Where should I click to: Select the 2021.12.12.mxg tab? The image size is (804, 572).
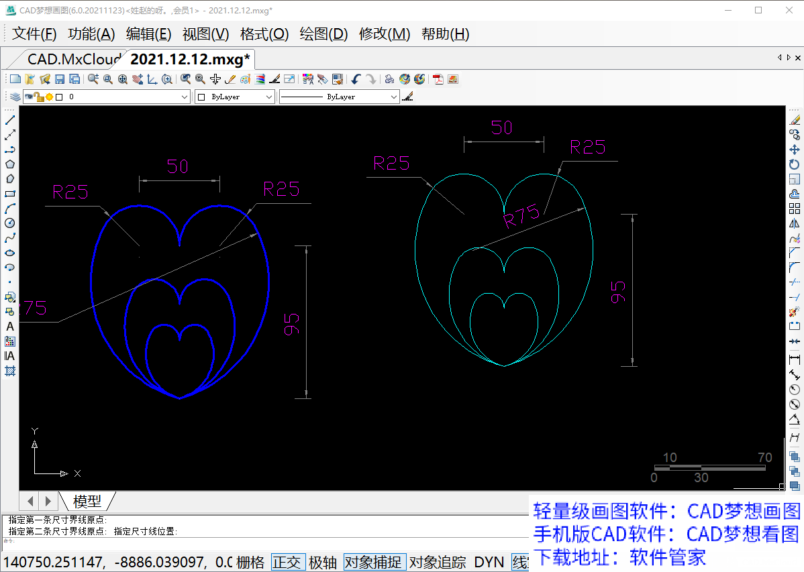point(190,60)
